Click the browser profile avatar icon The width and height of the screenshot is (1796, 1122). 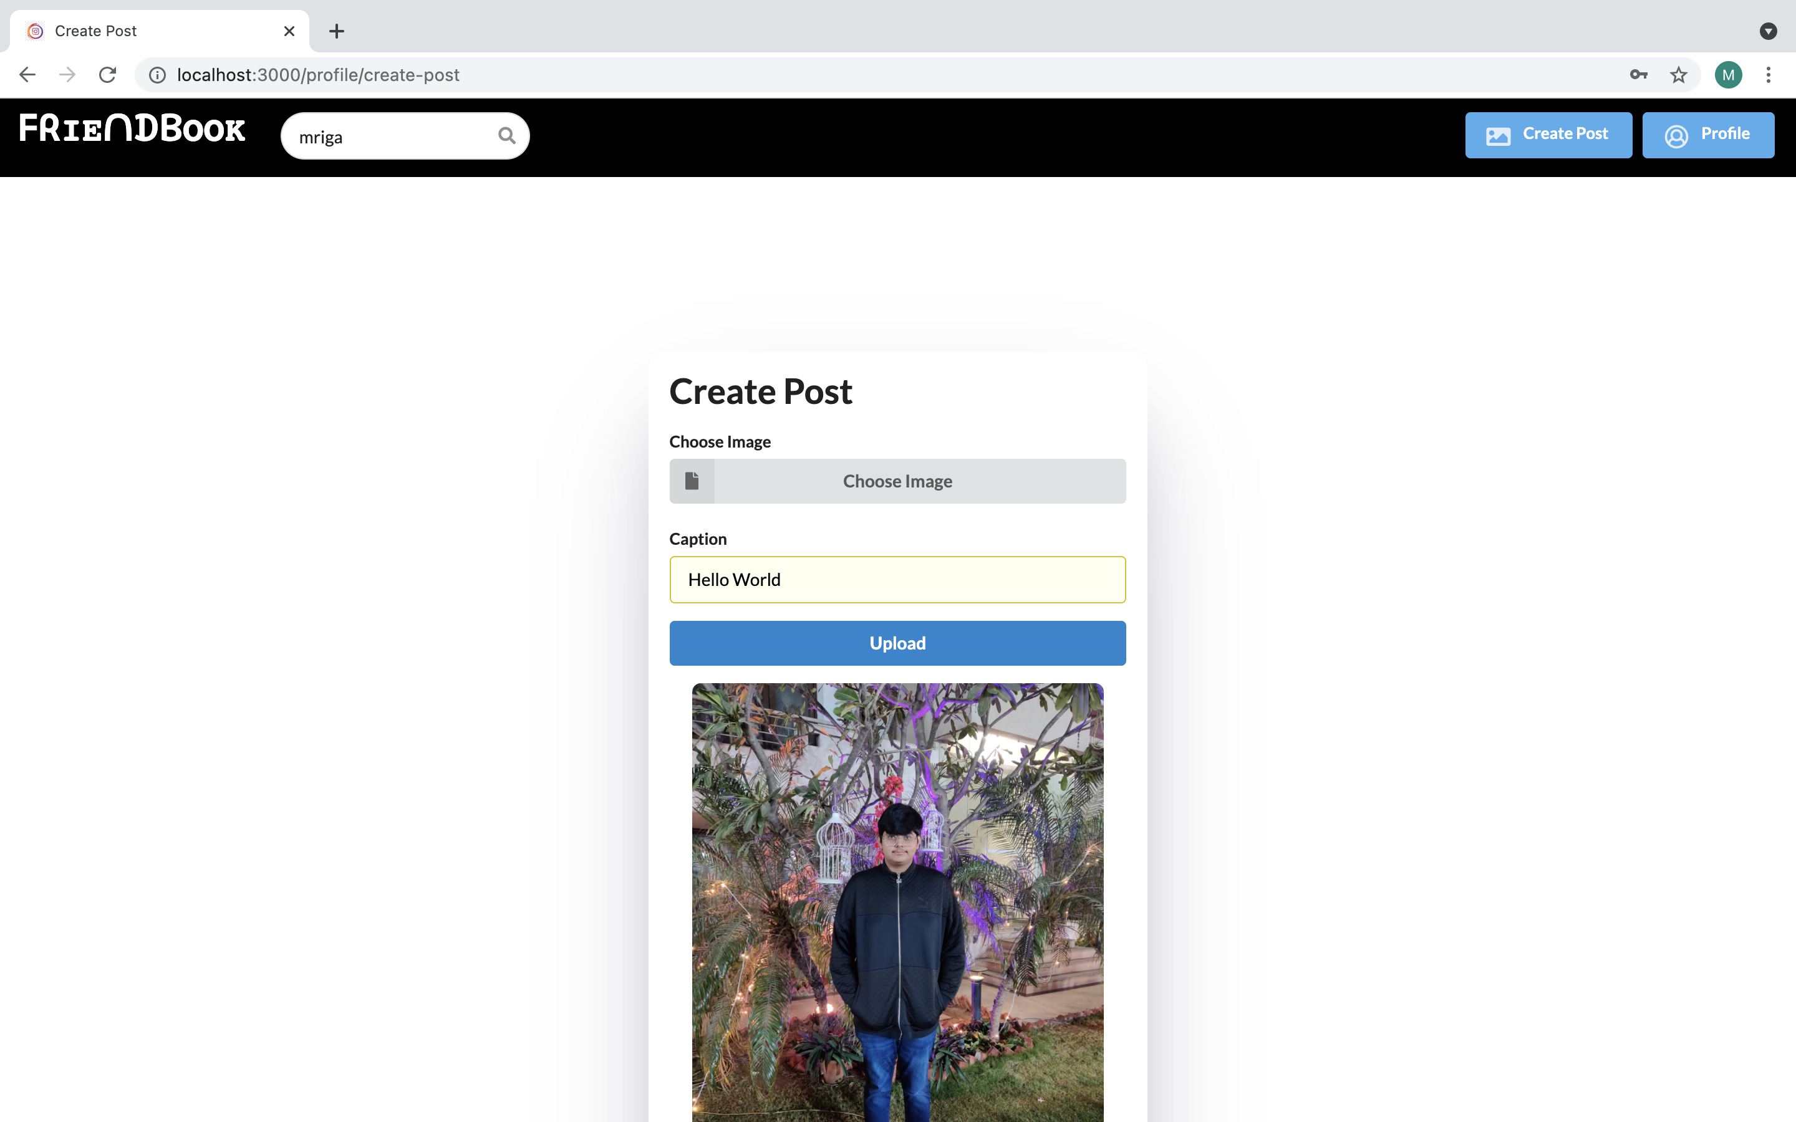pyautogui.click(x=1730, y=74)
